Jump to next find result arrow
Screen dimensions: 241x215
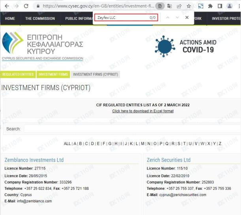(177, 17)
